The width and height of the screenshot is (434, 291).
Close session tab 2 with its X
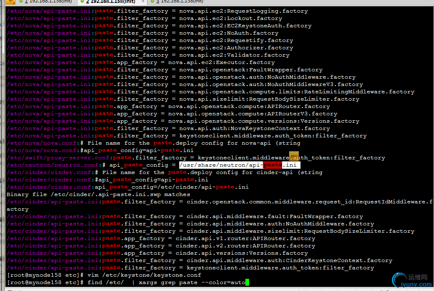click(143, 2)
